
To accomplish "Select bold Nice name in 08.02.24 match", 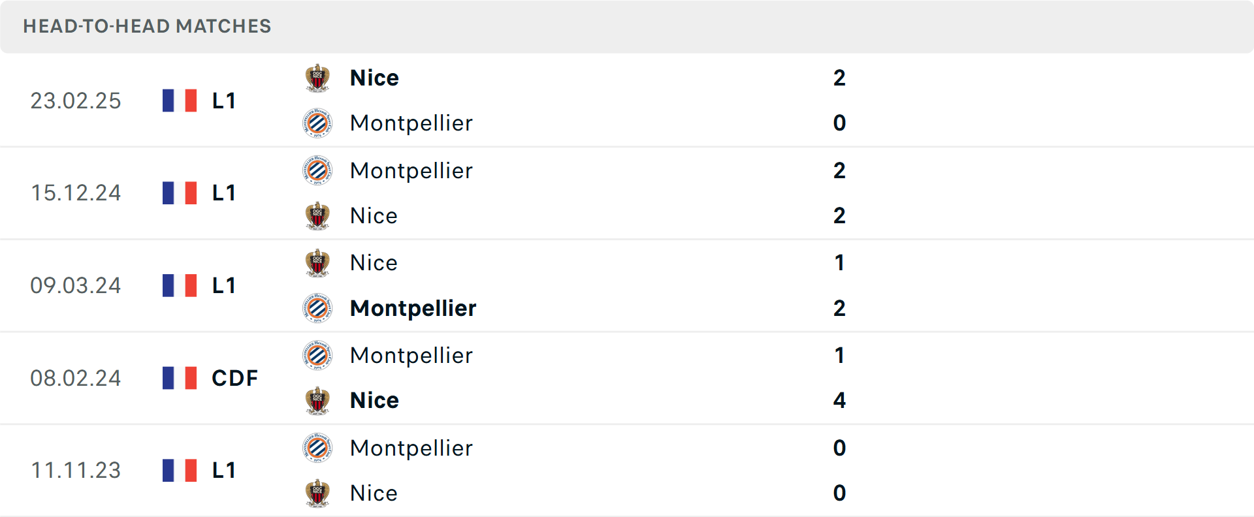I will coord(374,400).
